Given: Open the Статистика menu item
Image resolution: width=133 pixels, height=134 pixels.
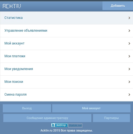Looking at the screenshot, I should 66,18.
